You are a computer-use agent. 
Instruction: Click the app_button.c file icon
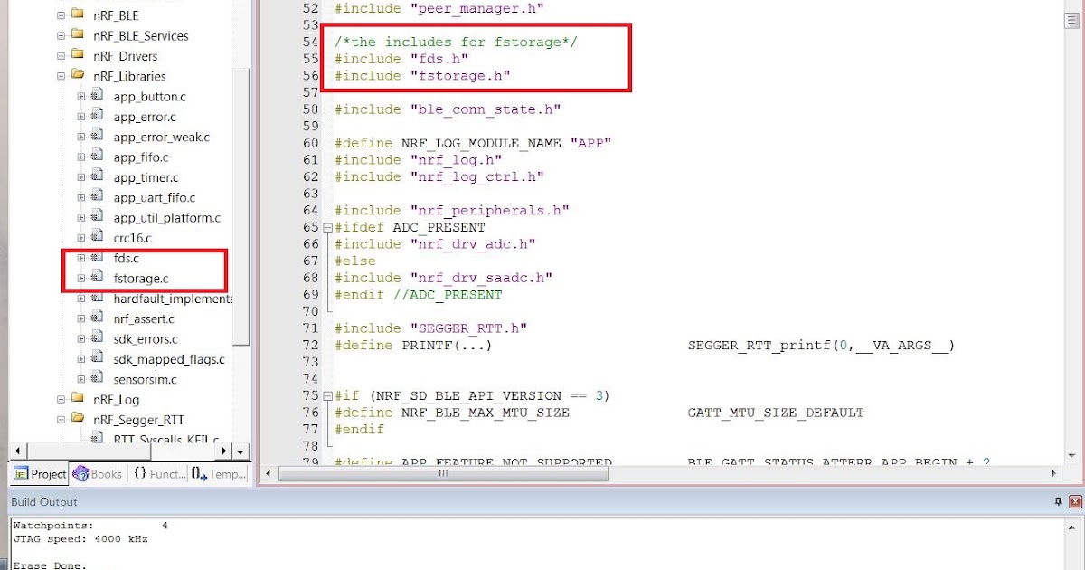click(97, 97)
